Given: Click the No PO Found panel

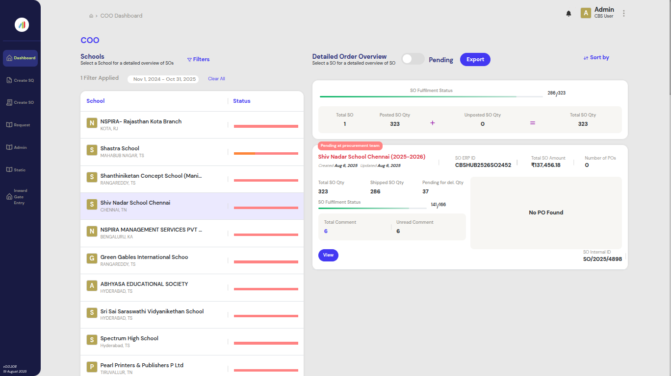Looking at the screenshot, I should click(x=546, y=212).
